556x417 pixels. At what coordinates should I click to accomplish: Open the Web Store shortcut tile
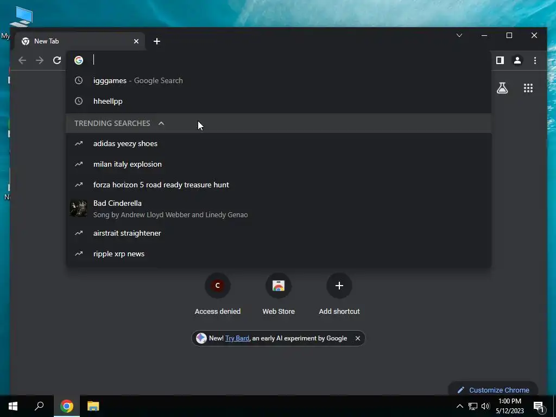click(279, 294)
